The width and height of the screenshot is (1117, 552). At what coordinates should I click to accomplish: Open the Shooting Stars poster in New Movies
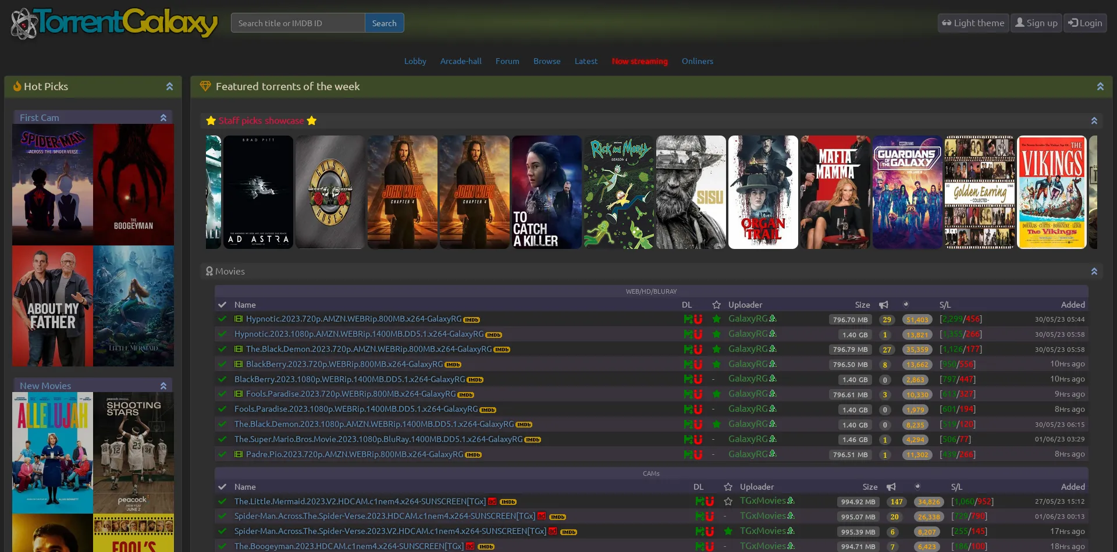pos(133,453)
